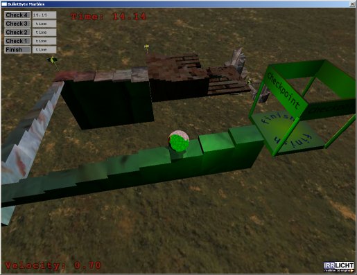Click the Velocity: 0.70 readout

point(53,265)
